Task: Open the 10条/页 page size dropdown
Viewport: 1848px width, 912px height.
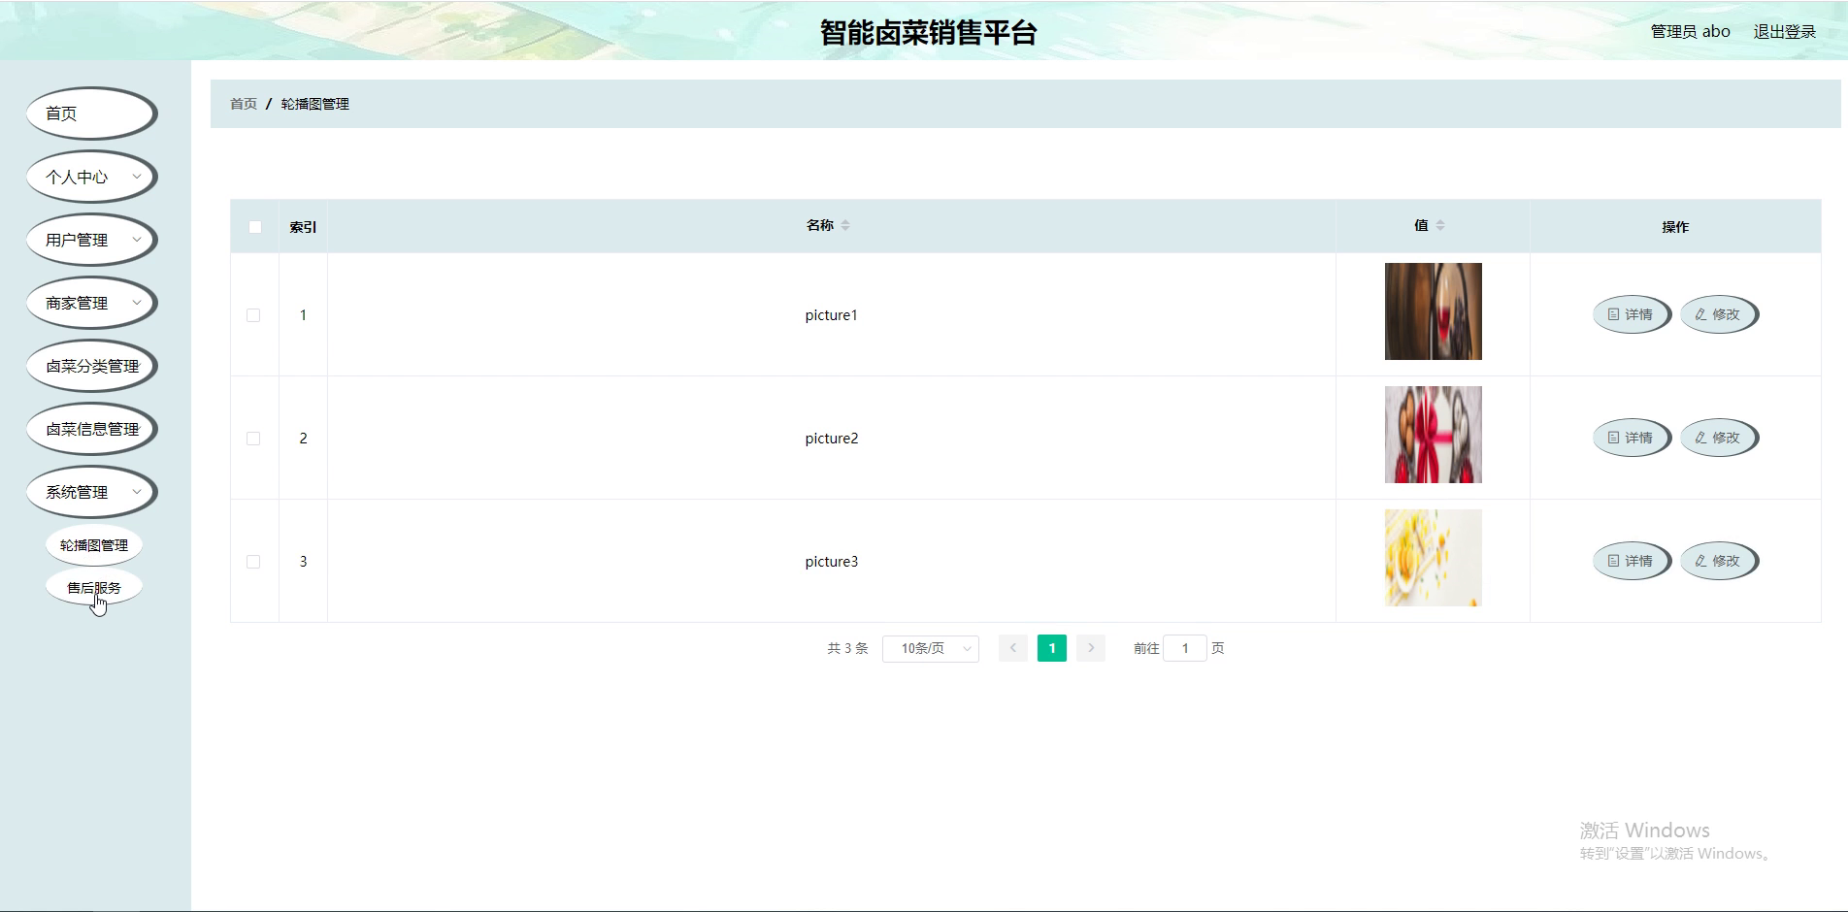Action: [931, 648]
